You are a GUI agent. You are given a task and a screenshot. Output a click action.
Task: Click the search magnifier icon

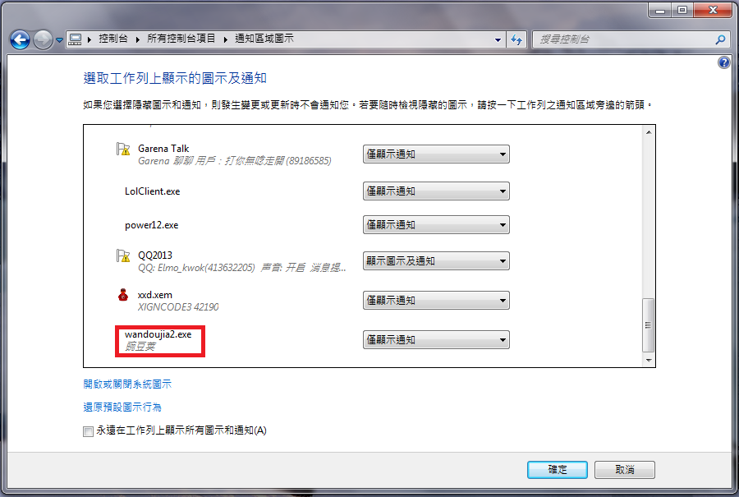[720, 39]
